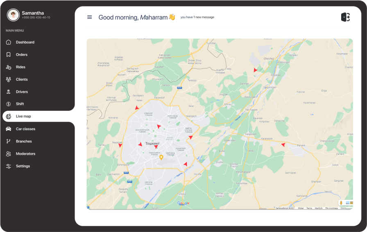Click the red driver marker near Parkent
367x232 pixels.
coord(283,144)
